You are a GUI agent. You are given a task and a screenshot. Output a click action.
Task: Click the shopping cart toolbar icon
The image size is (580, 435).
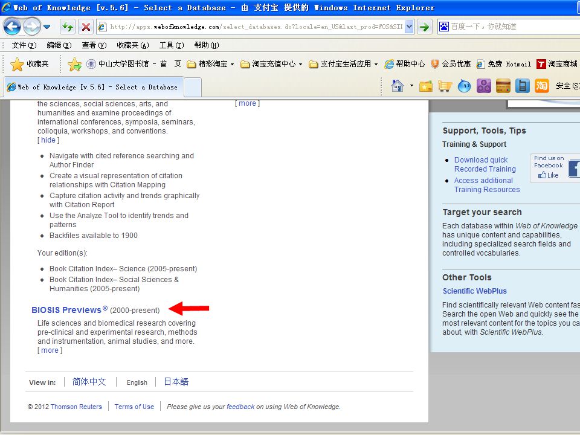click(x=445, y=86)
